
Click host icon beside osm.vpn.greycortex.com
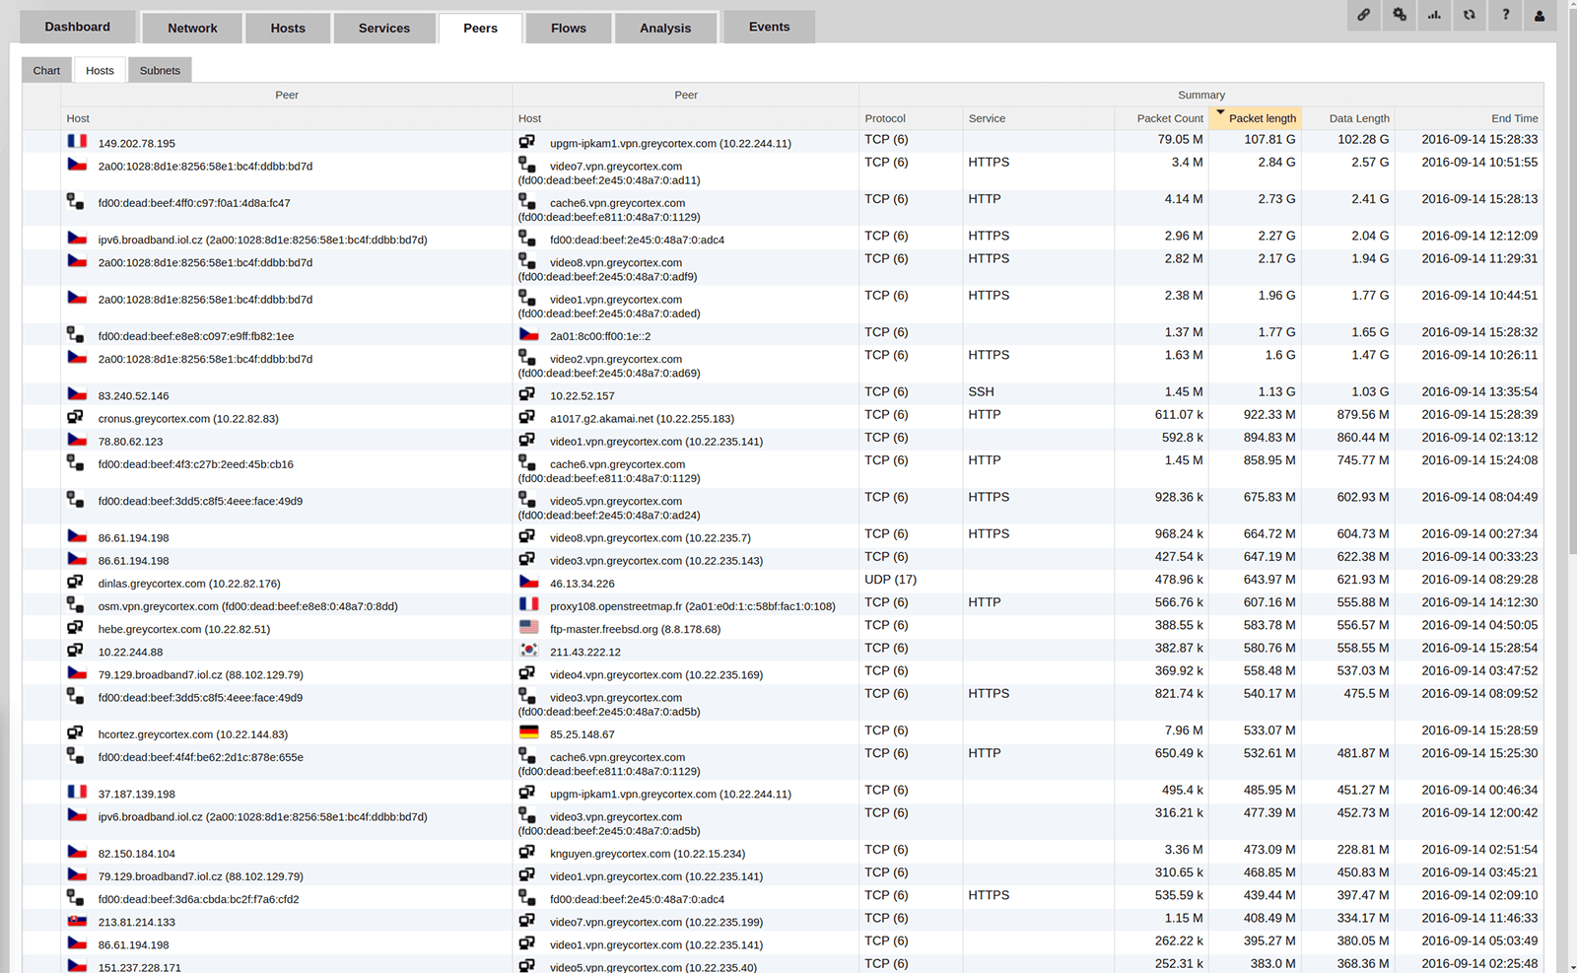pos(75,604)
